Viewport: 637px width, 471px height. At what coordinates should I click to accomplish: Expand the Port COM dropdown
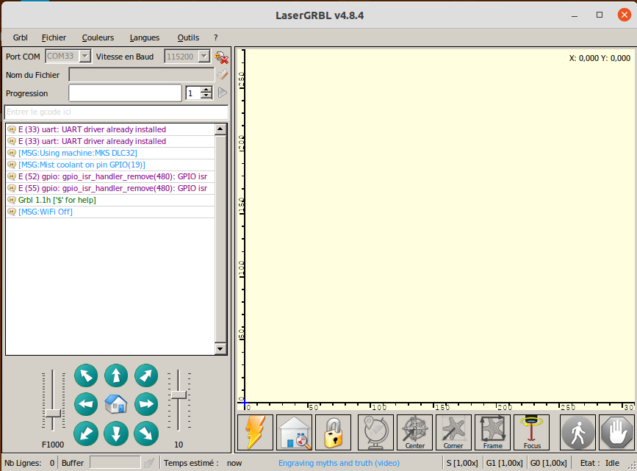click(x=84, y=56)
